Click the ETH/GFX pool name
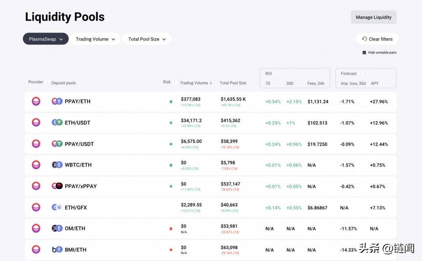The image size is (422, 261). pos(76,207)
